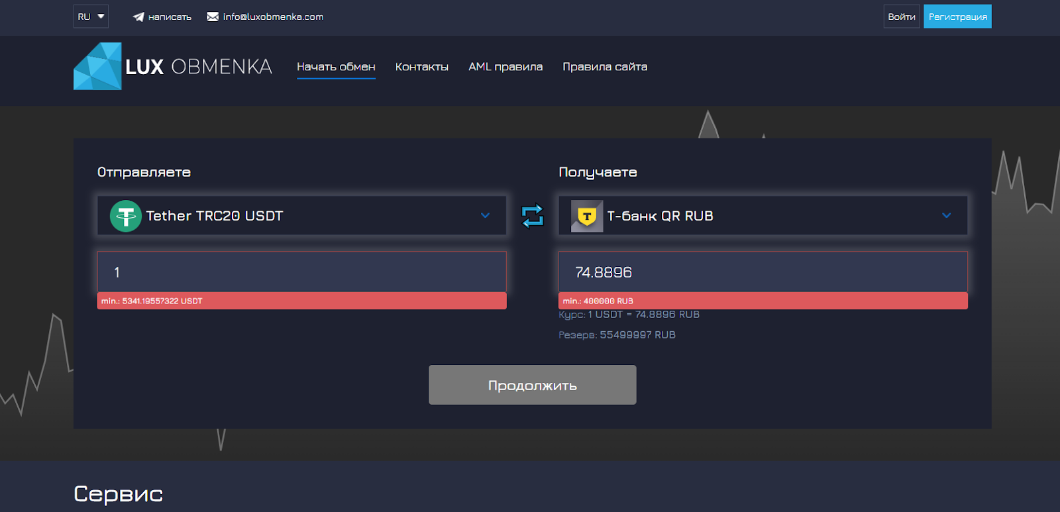The width and height of the screenshot is (1060, 512).
Task: Click the Т-банк yellow shield icon
Action: coord(587,216)
